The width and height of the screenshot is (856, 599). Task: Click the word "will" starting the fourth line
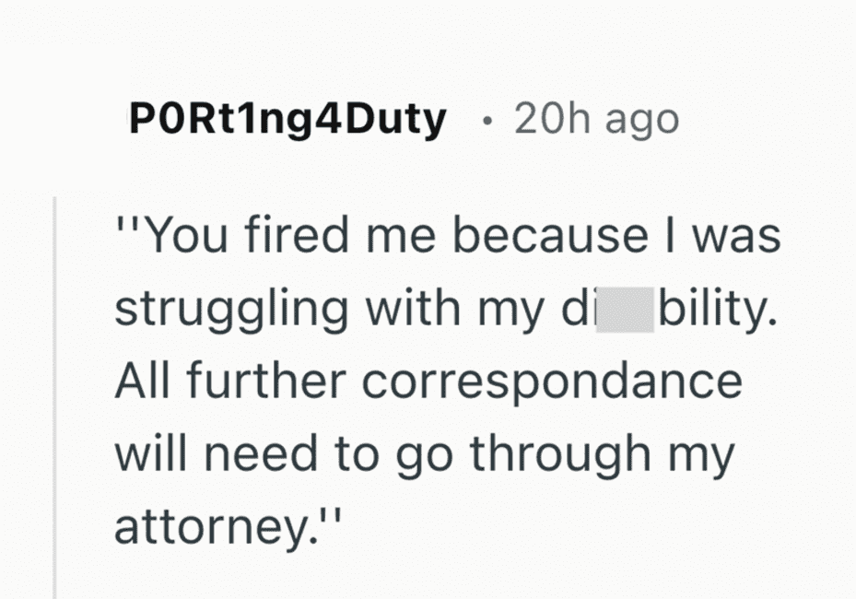pos(147,454)
